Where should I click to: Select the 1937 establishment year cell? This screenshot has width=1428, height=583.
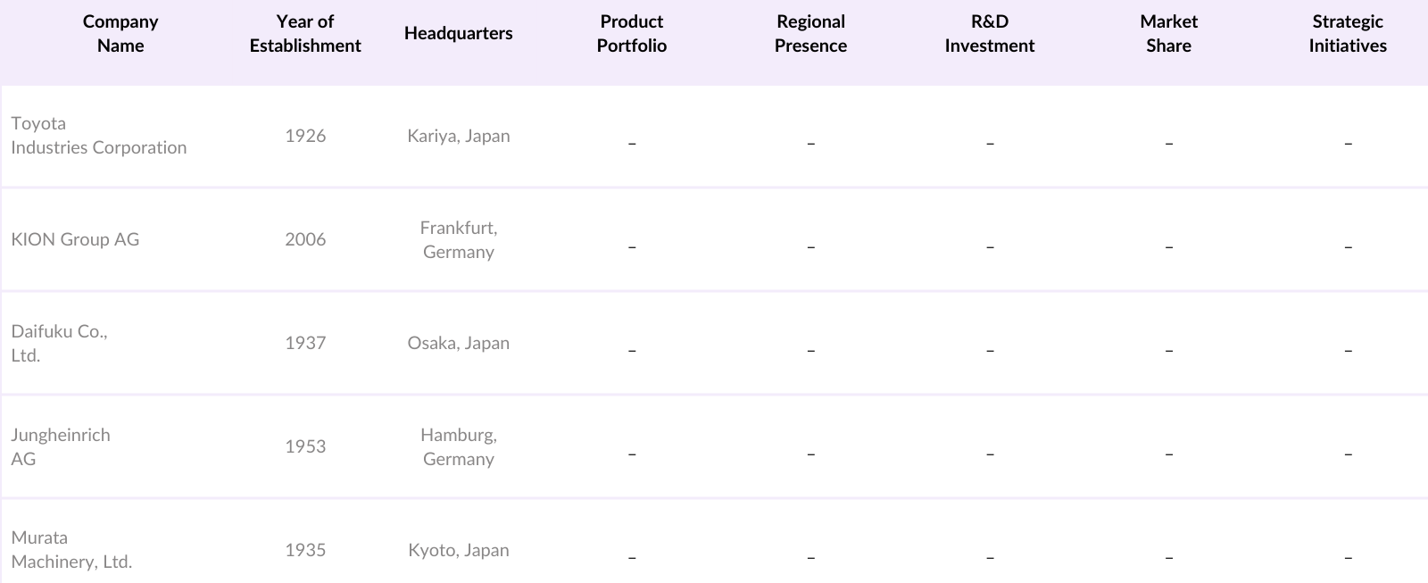click(305, 343)
